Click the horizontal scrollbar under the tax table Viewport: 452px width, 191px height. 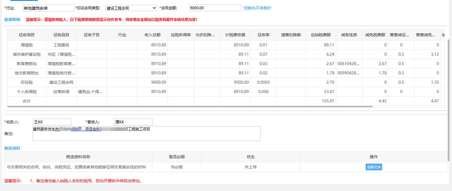click(190, 107)
